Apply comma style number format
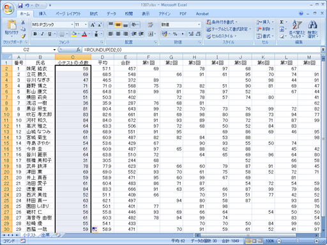327x245 pixels. [x=183, y=34]
